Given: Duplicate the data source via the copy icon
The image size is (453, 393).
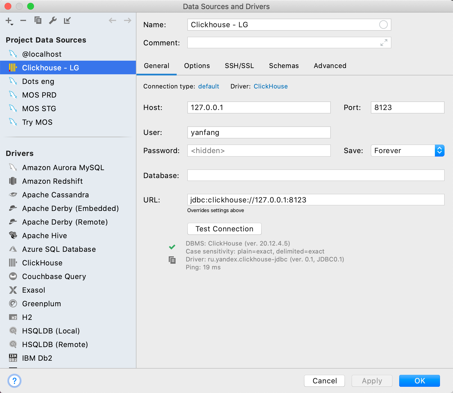Looking at the screenshot, I should click(x=39, y=20).
